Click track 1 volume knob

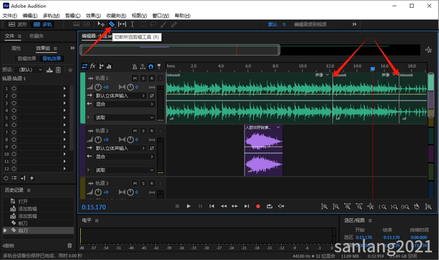point(98,87)
